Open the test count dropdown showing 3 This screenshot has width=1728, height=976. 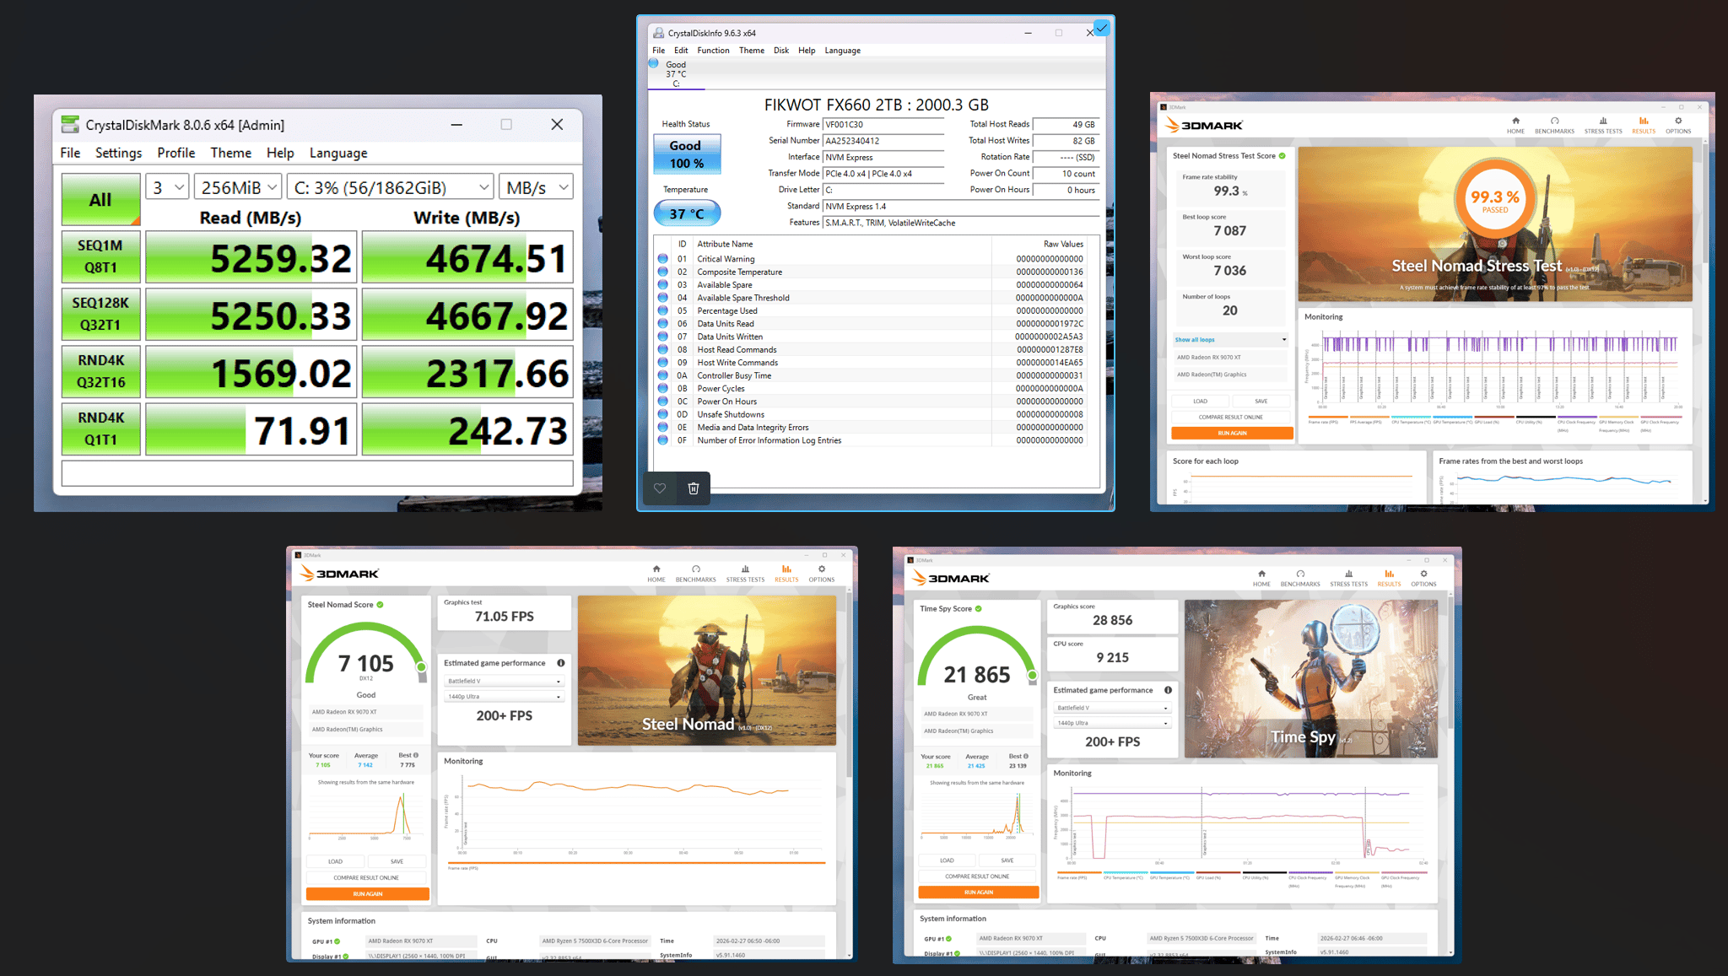click(167, 187)
